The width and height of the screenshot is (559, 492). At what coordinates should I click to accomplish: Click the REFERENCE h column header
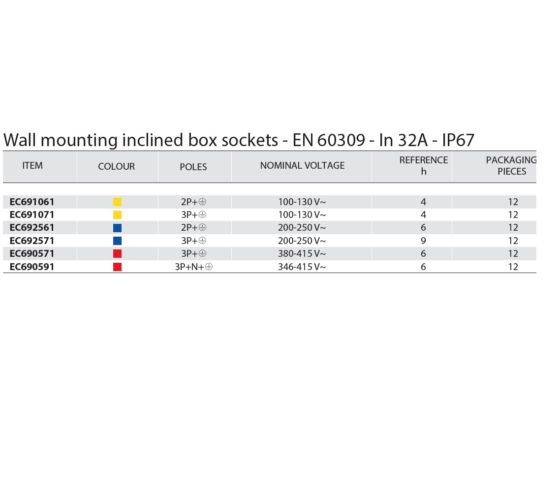click(424, 166)
